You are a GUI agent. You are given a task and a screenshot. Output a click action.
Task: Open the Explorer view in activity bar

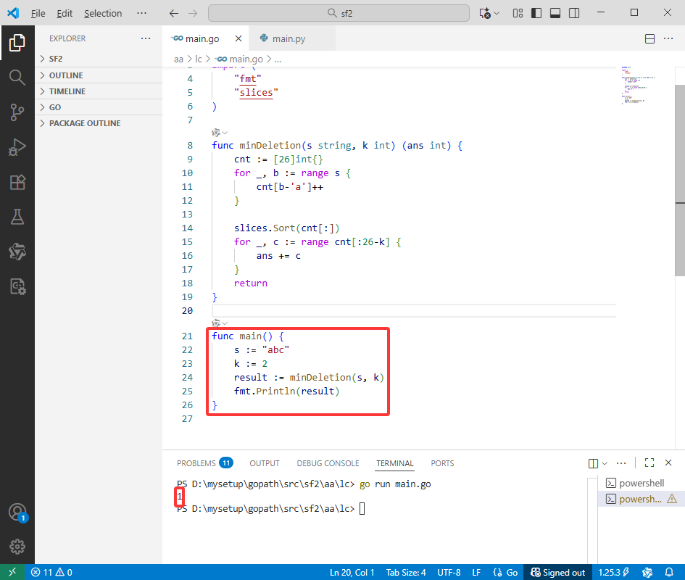coord(17,43)
